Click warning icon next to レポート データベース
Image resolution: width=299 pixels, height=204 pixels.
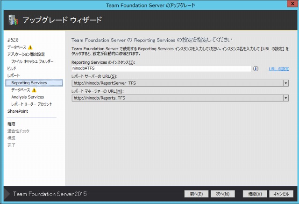coord(34,90)
